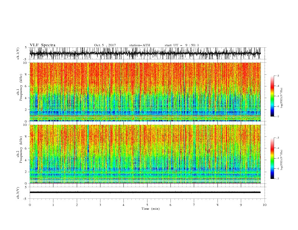Click the 'ch.2 Frequency (kHz)' axis label

[x=20, y=150]
